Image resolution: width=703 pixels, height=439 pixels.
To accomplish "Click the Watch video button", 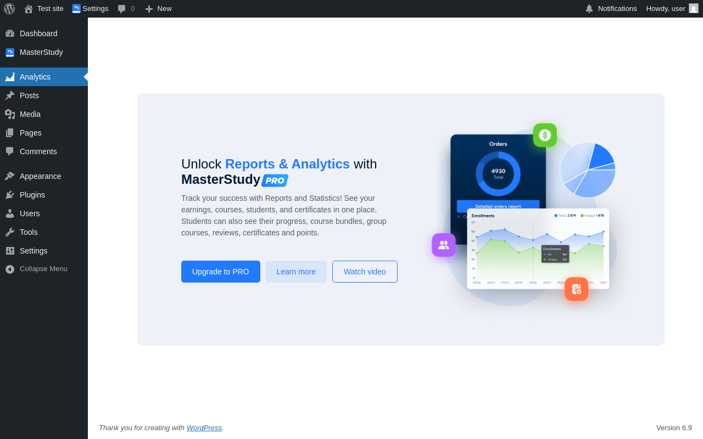I will coord(365,272).
